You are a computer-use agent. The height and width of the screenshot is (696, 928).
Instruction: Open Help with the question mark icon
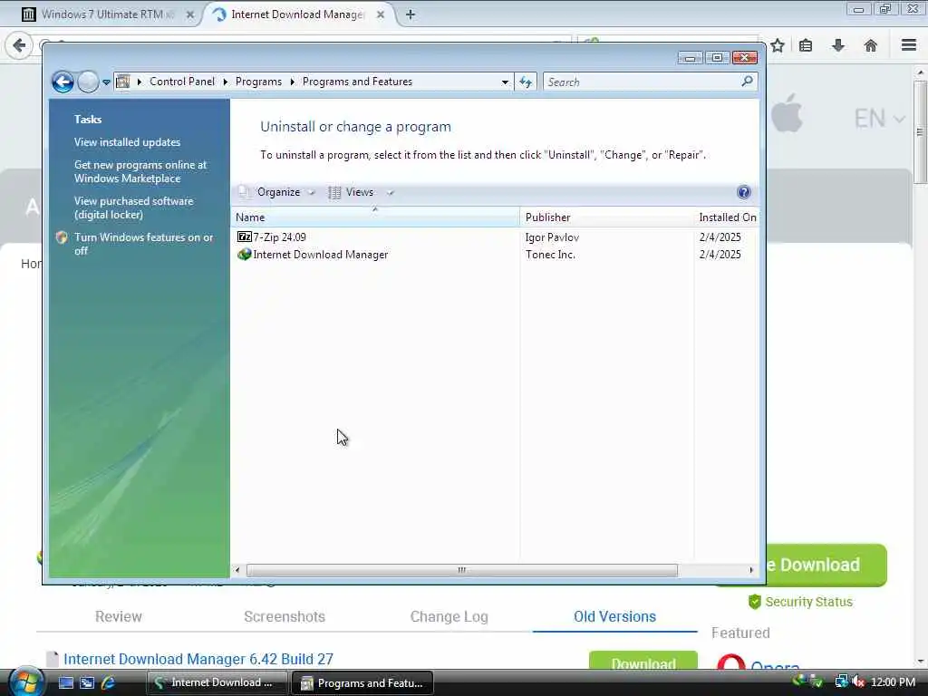[744, 192]
